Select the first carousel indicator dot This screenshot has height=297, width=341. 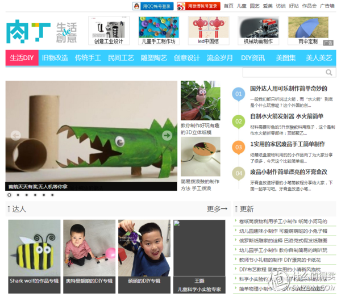tap(10, 195)
